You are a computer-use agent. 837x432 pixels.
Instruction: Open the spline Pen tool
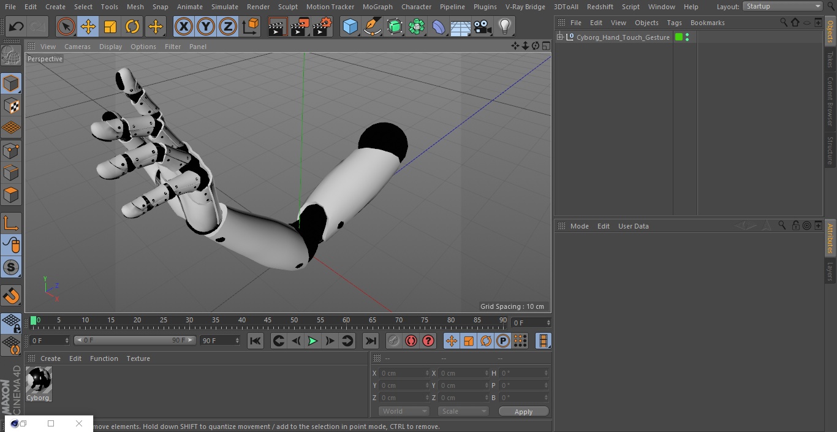pos(373,27)
